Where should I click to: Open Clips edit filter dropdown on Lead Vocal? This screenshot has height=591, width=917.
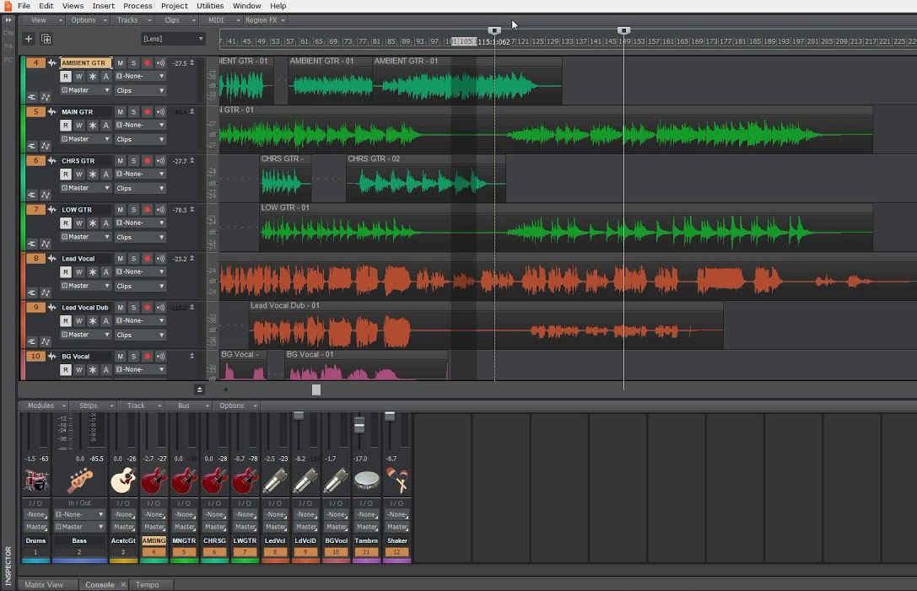point(140,286)
